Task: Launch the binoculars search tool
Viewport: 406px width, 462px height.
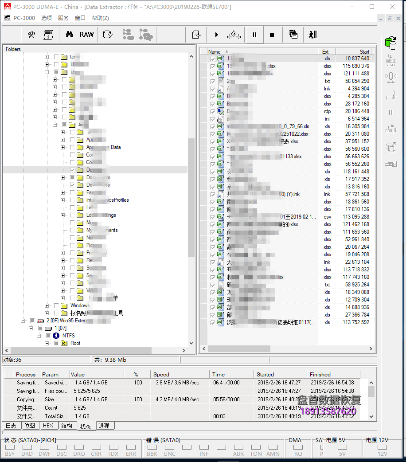Action: (69, 35)
